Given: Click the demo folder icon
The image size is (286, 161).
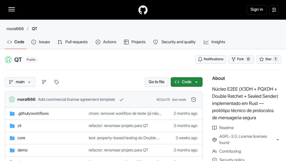Looking at the screenshot, I should pos(12,150).
